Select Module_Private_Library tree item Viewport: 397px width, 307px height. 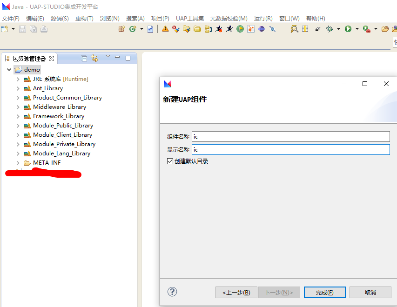point(64,144)
